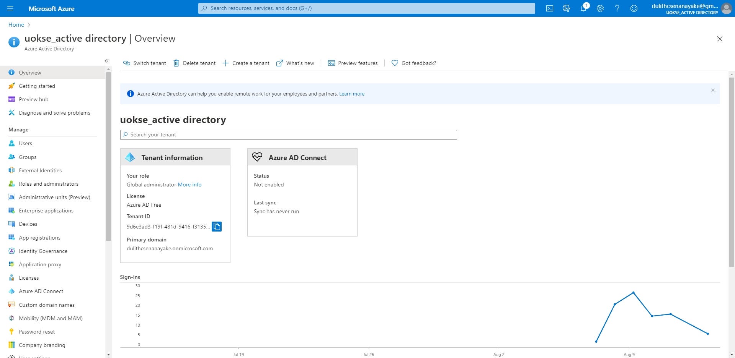This screenshot has width=735, height=358.
Task: Click Switch tenant
Action: click(x=145, y=63)
